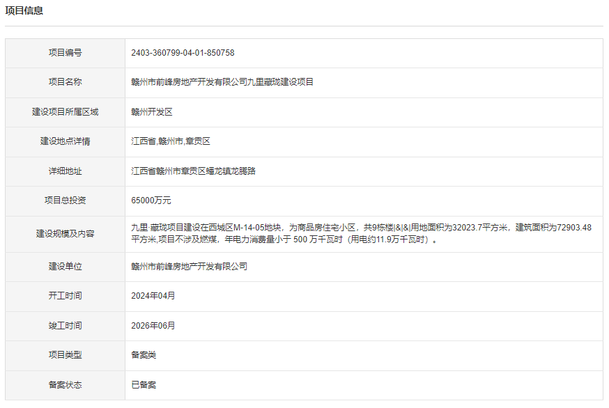Image resolution: width=609 pixels, height=408 pixels.
Task: Select the value 赣州开发区
Action: tap(152, 112)
